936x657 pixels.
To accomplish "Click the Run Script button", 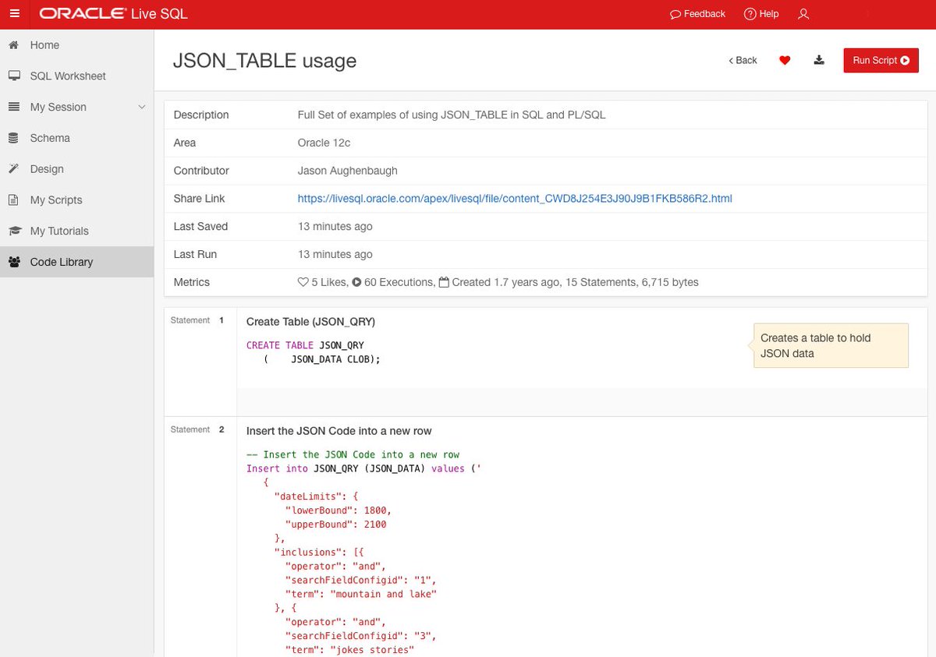I will [x=881, y=60].
